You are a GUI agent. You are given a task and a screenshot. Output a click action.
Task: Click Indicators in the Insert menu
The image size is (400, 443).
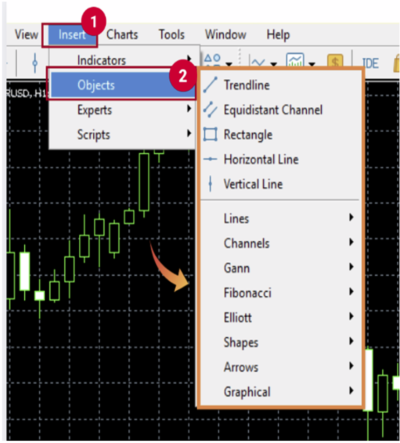coord(101,60)
